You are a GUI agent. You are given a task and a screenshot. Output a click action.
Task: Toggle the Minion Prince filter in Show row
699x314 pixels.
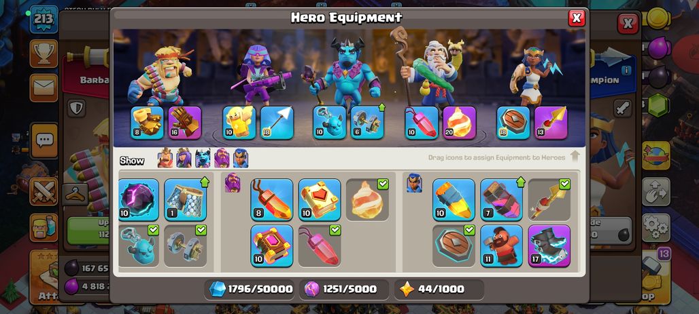click(203, 158)
